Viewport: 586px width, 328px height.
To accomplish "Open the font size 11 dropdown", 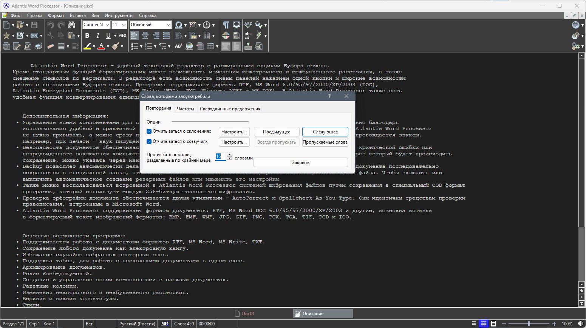I will pyautogui.click(x=124, y=25).
